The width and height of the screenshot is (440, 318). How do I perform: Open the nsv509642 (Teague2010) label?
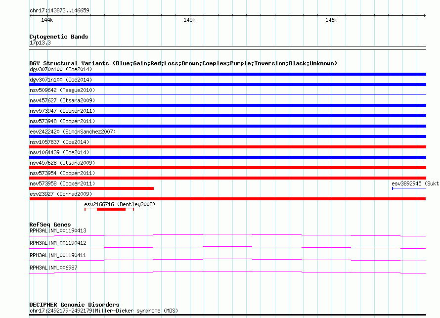click(x=62, y=90)
